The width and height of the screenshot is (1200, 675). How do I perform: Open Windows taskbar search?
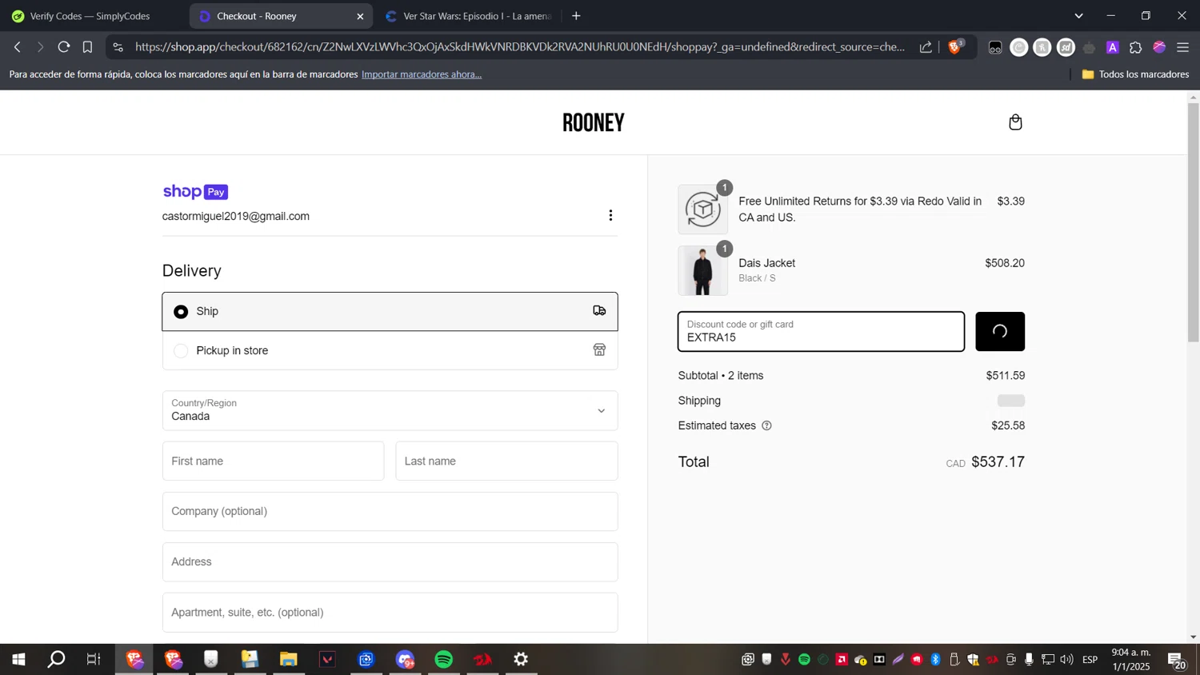[x=56, y=659]
